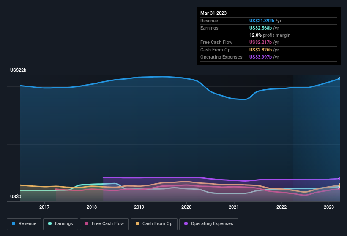Click the 2022 x-axis label

point(281,207)
